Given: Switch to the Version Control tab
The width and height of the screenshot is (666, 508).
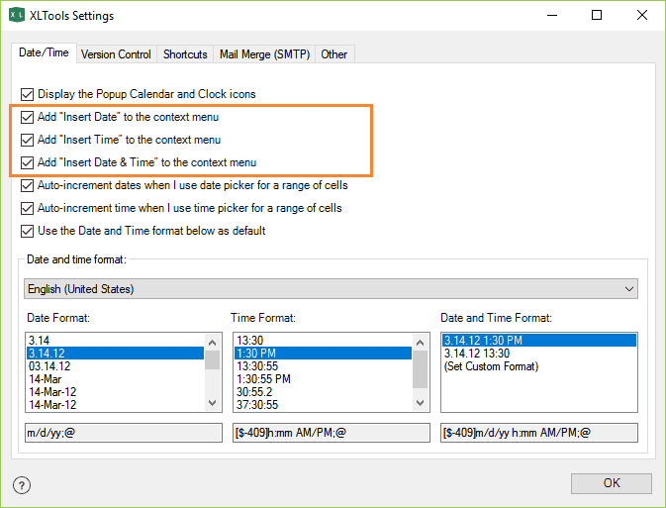Looking at the screenshot, I should (x=116, y=54).
